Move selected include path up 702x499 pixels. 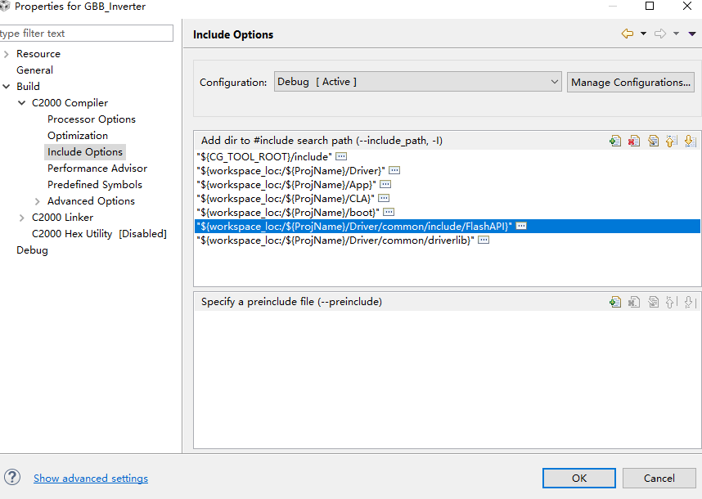(671, 141)
